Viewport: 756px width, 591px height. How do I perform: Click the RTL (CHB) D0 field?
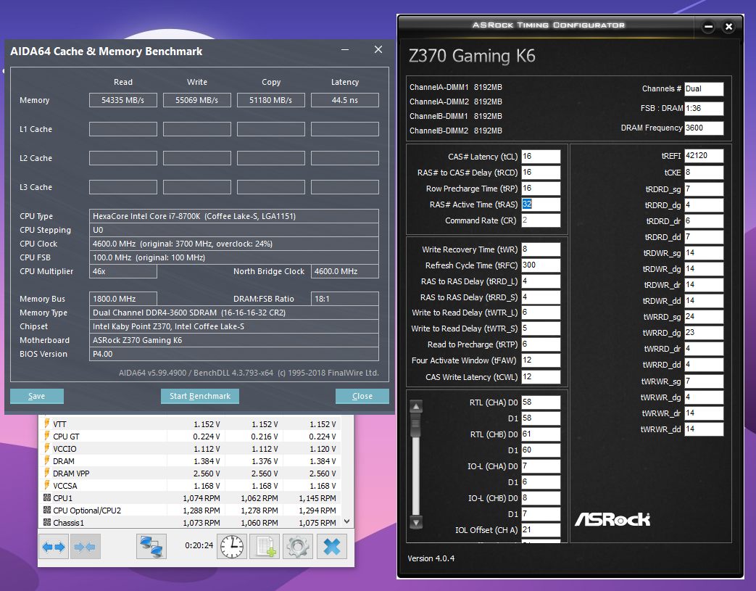click(x=541, y=434)
